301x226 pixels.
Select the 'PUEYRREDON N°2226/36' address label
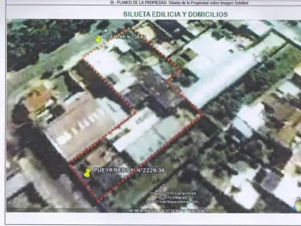click(129, 170)
